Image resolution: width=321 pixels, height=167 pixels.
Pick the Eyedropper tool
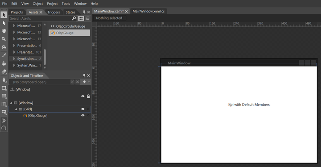pyautogui.click(x=4, y=55)
